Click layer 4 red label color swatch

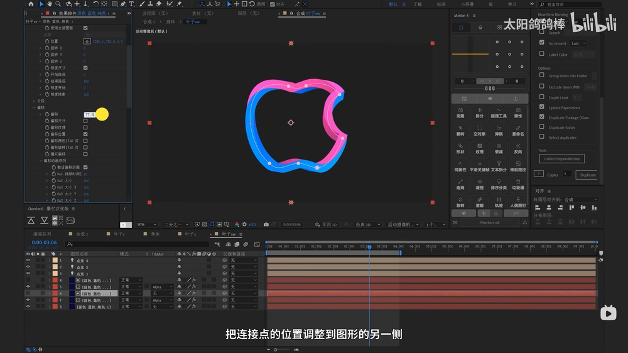[55, 280]
